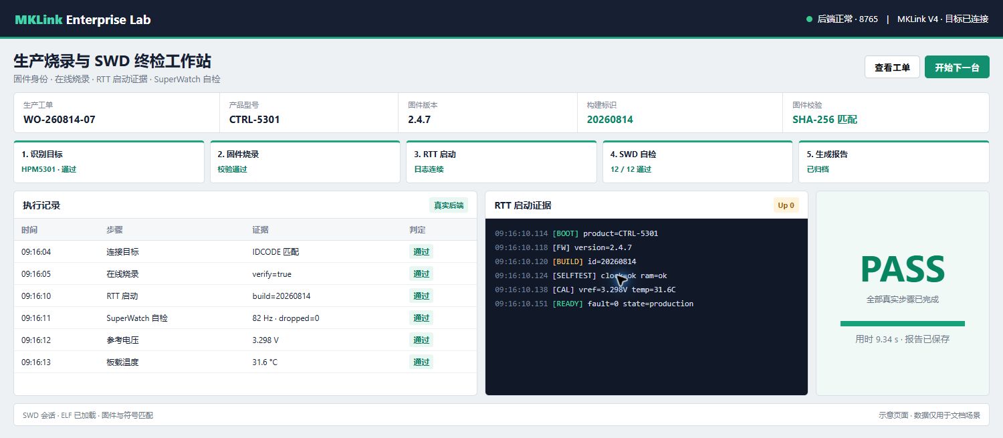Click the 通过 badge for SuperWatch 自检

tap(421, 318)
